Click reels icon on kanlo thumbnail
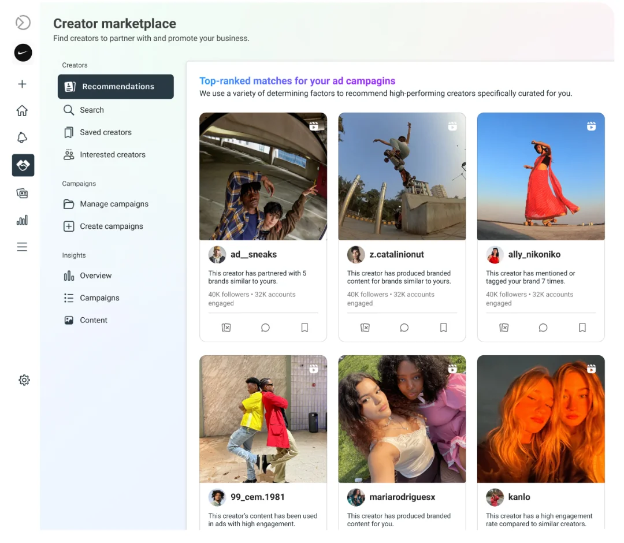Image resolution: width=624 pixels, height=543 pixels. 592,369
